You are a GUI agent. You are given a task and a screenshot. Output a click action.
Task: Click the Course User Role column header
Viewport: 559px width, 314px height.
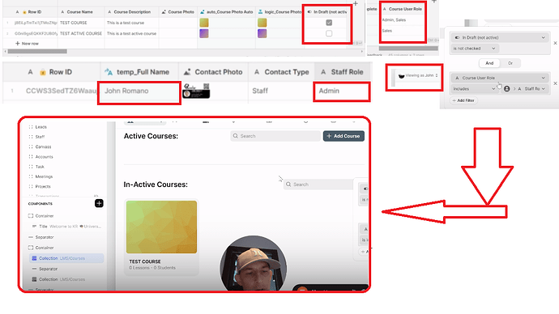pyautogui.click(x=403, y=9)
